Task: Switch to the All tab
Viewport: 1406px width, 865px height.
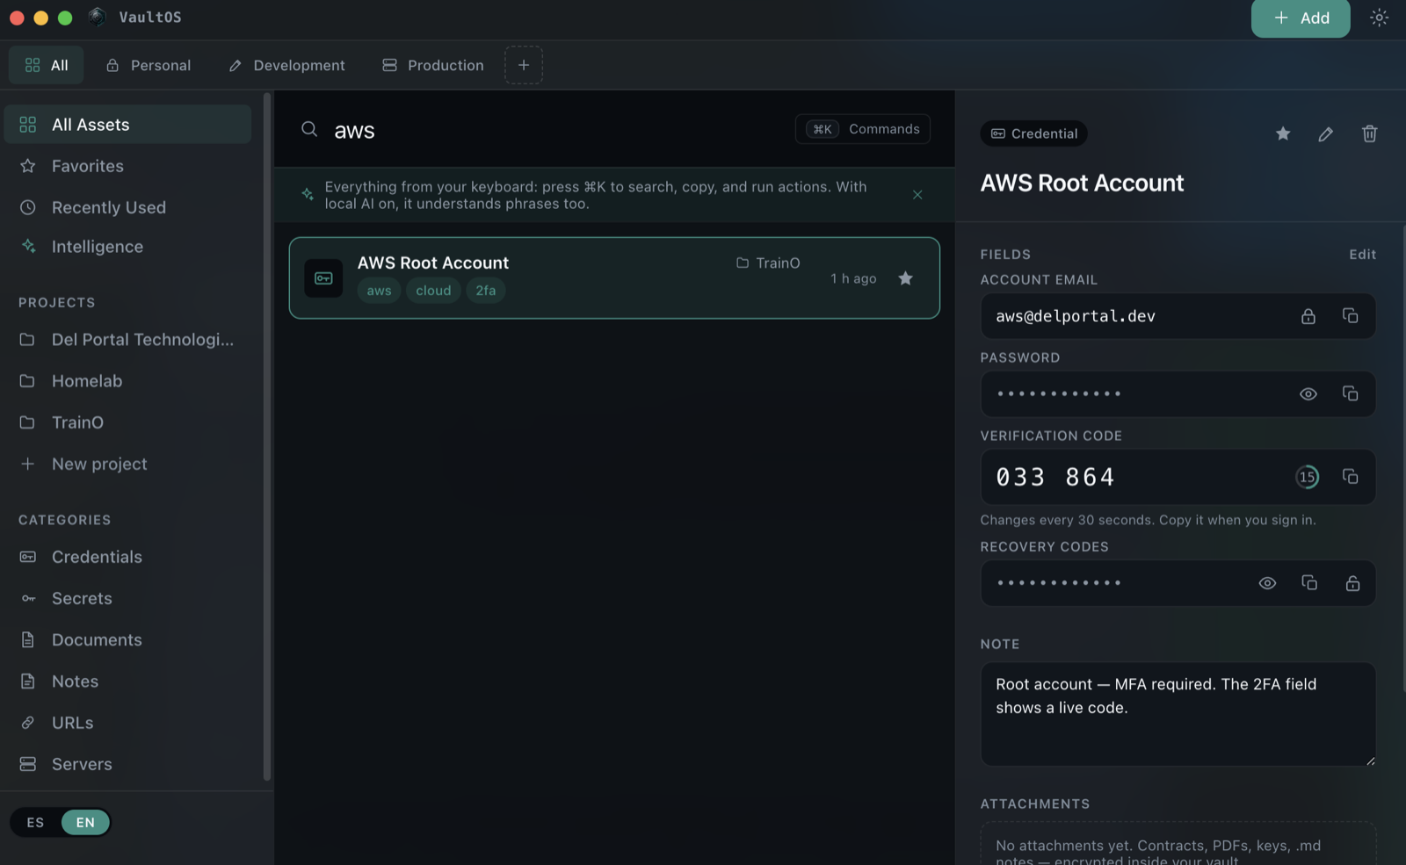Action: (x=47, y=65)
